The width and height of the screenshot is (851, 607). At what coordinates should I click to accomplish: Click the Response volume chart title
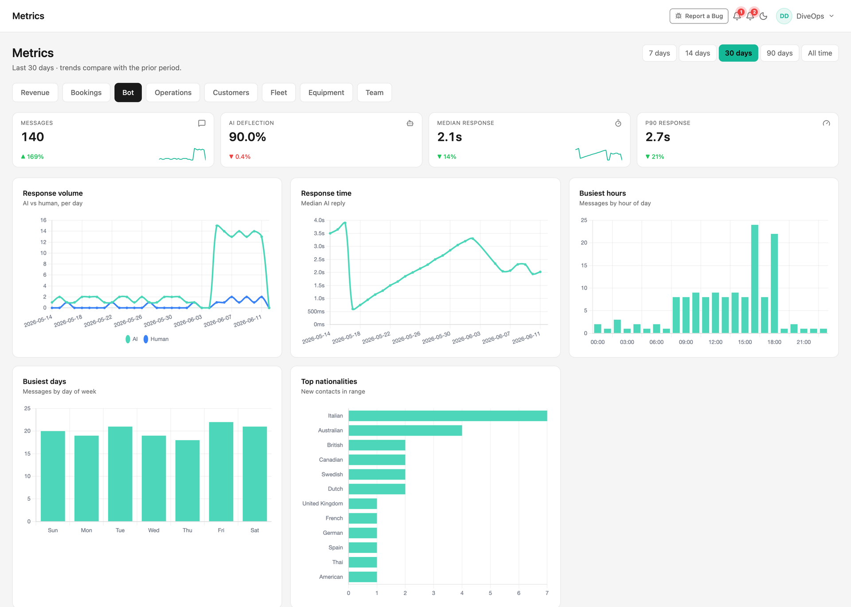click(x=53, y=193)
